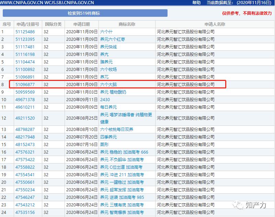Select date cell 2020年11月03日

click(82, 92)
